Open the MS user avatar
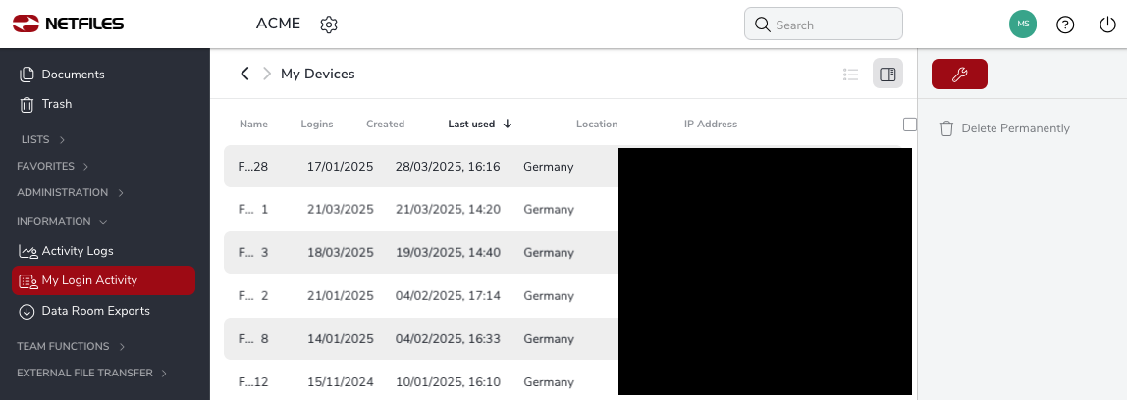Viewport: 1127px width, 400px height. coord(1023,24)
